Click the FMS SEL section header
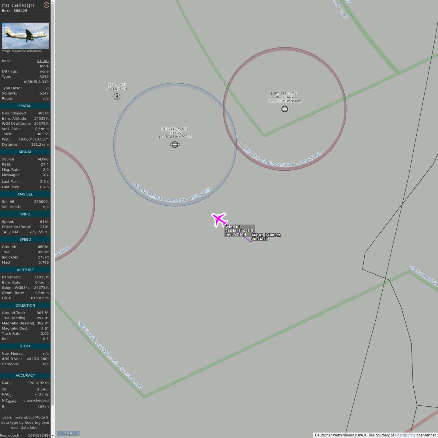The width and height of the screenshot is (438, 438). pyautogui.click(x=25, y=194)
